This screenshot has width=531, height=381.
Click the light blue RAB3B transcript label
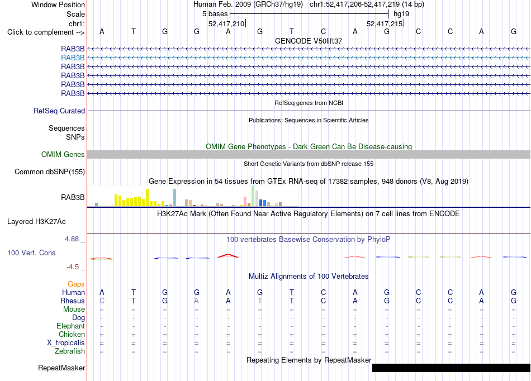tap(73, 58)
